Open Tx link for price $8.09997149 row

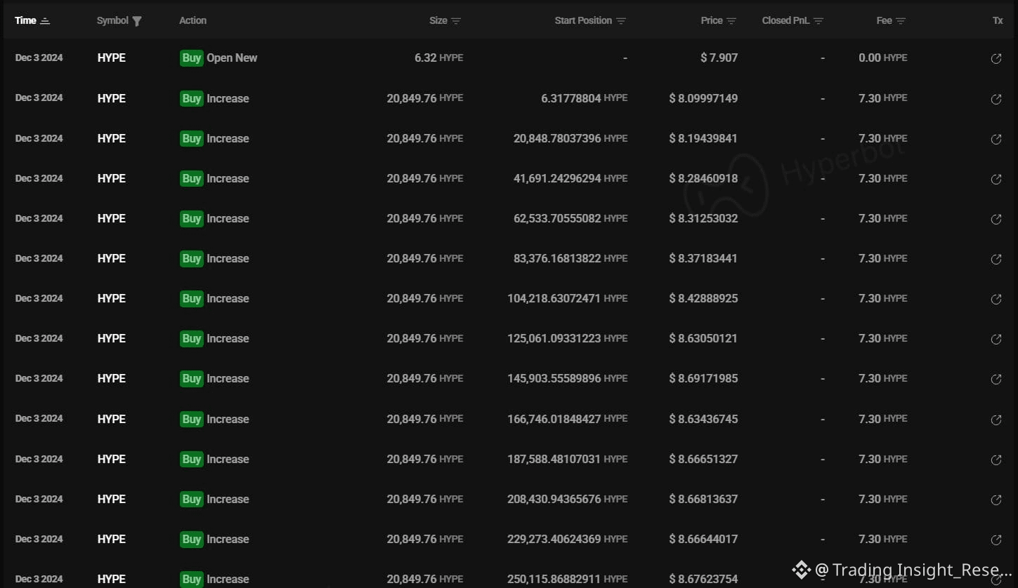[x=996, y=100]
